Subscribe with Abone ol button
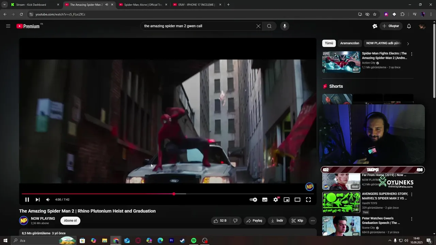436x245 pixels. (x=71, y=220)
